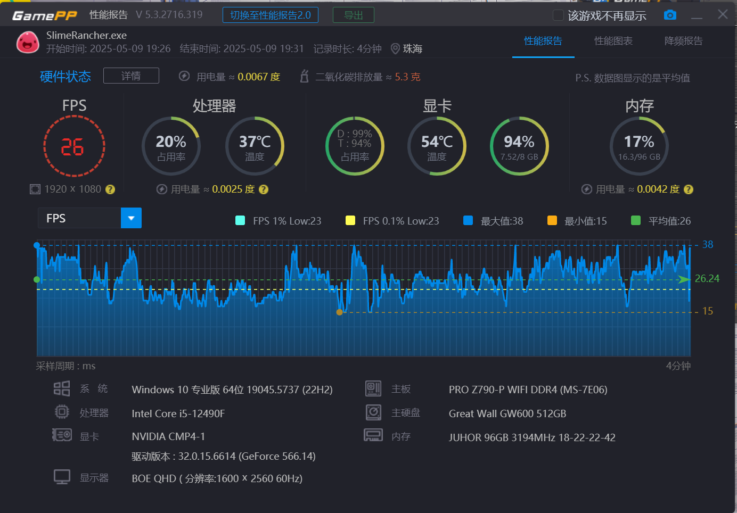The image size is (737, 513).
Task: Click the CPU 20% 占用率 gauge
Action: pyautogui.click(x=171, y=146)
